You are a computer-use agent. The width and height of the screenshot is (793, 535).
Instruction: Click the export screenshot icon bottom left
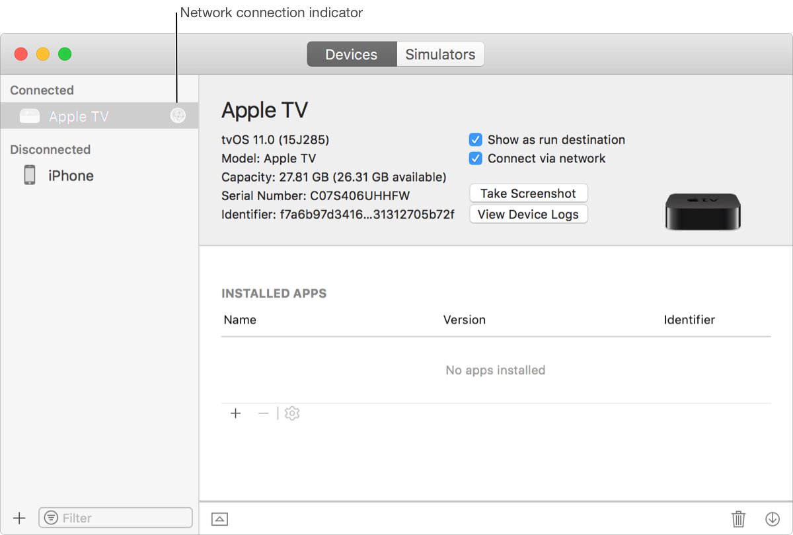pyautogui.click(x=219, y=518)
